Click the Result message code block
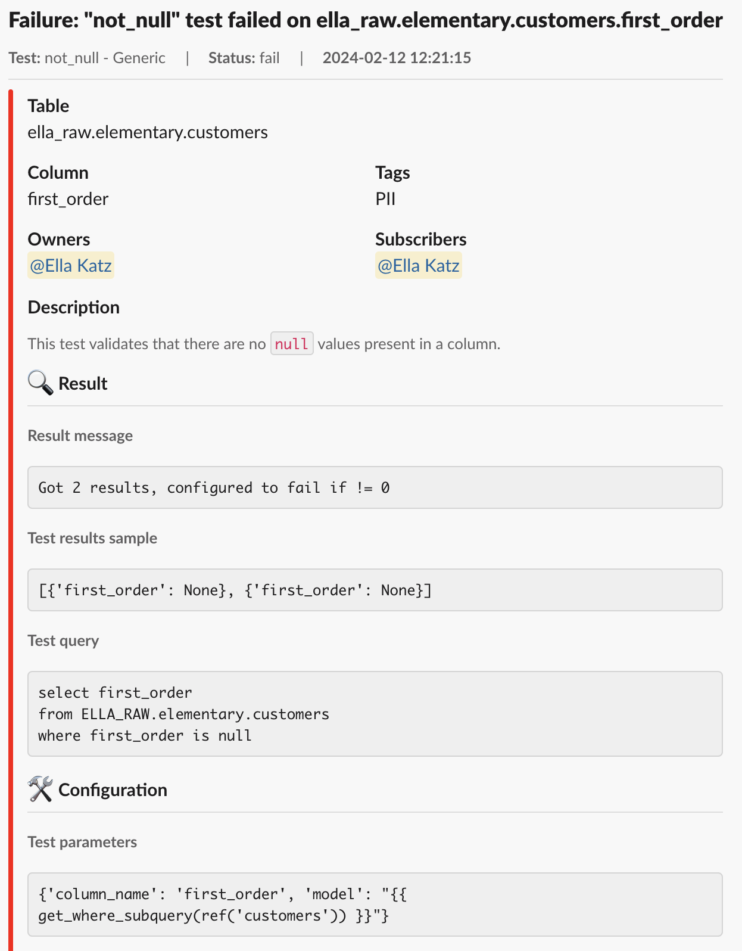This screenshot has width=742, height=951. point(375,487)
